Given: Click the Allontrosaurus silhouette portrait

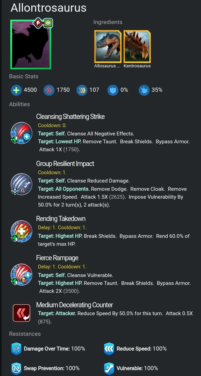Looking at the screenshot, I should click(31, 45).
